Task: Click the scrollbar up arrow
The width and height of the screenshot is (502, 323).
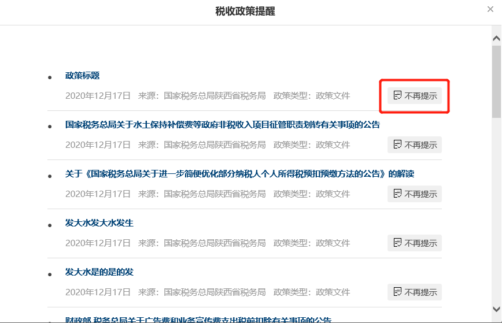Action: [496, 38]
